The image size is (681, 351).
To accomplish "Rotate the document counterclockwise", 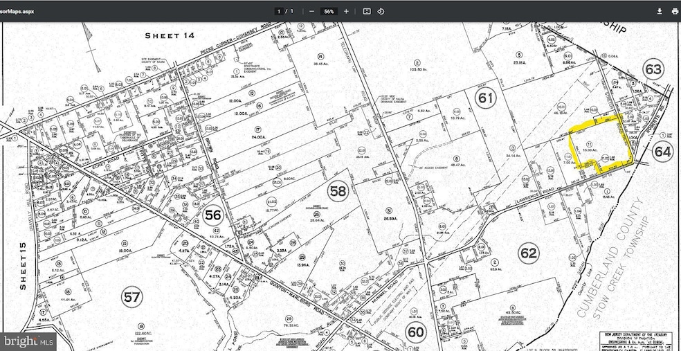I will (x=381, y=11).
